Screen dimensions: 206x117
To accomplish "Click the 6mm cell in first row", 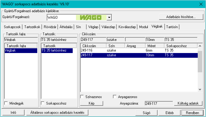I will click(x=149, y=50).
